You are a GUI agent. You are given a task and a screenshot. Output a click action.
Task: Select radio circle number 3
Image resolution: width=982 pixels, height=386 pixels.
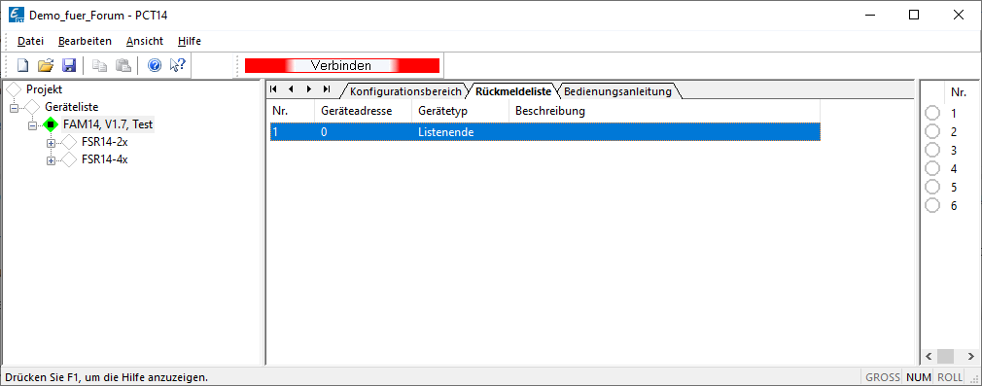tap(932, 151)
